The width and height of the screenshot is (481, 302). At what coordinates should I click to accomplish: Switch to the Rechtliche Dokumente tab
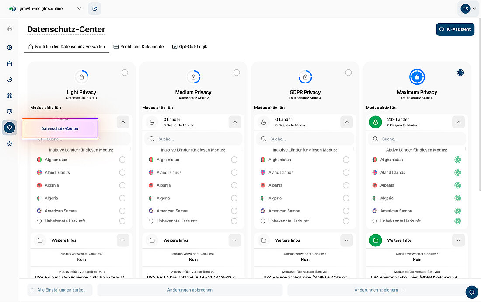pos(139,46)
